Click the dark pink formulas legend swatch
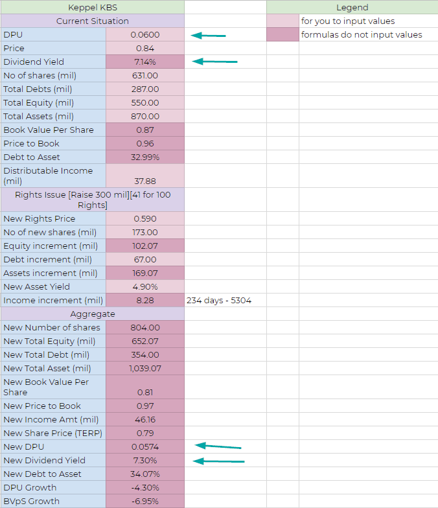 tap(282, 35)
